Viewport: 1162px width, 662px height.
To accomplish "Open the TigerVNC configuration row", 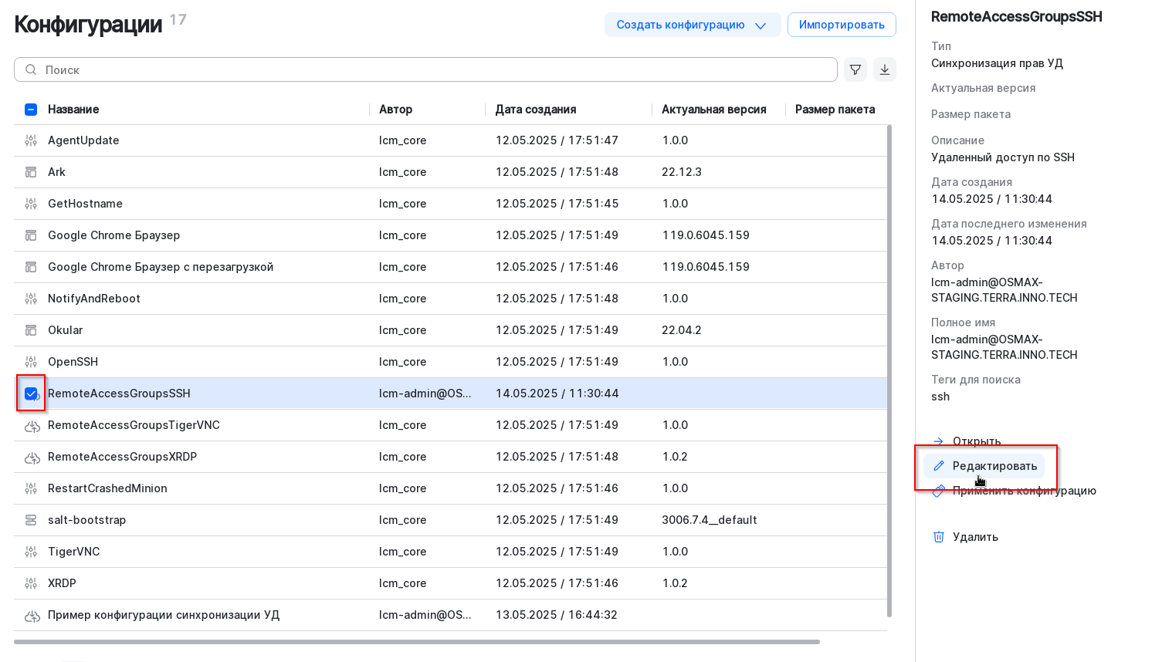I will point(73,552).
